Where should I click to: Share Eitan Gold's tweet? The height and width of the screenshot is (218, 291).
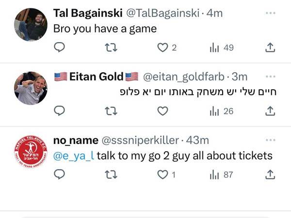pyautogui.click(x=271, y=111)
